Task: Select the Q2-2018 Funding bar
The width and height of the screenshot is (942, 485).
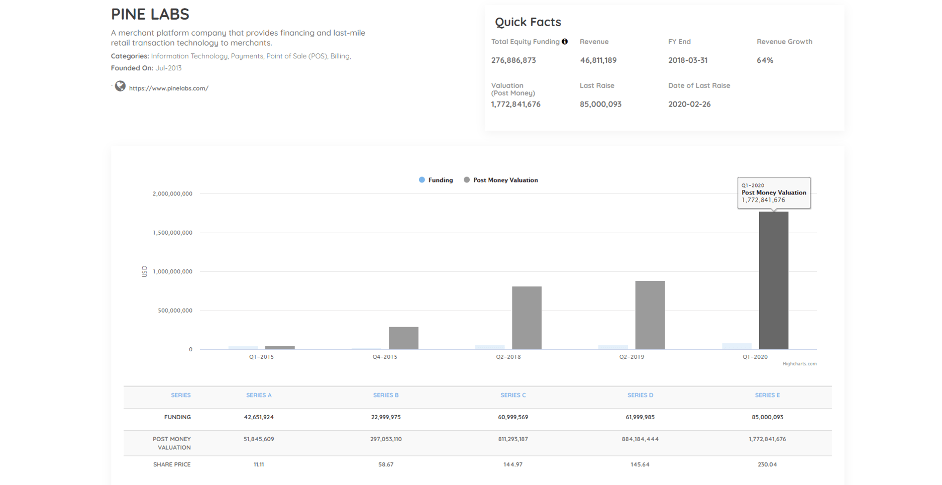Action: pos(490,347)
